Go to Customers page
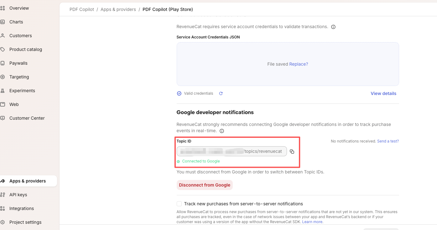 [x=20, y=36]
